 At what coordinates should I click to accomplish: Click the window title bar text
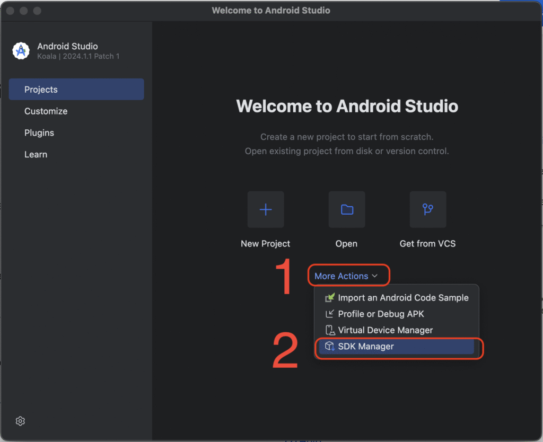point(271,11)
